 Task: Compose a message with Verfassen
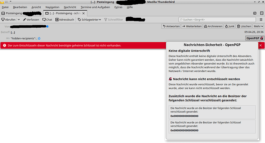[31, 20]
